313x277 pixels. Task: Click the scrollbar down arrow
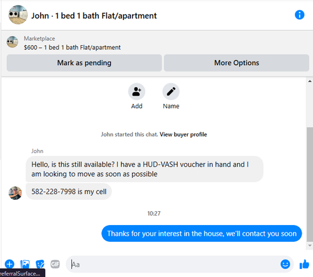[x=310, y=246]
